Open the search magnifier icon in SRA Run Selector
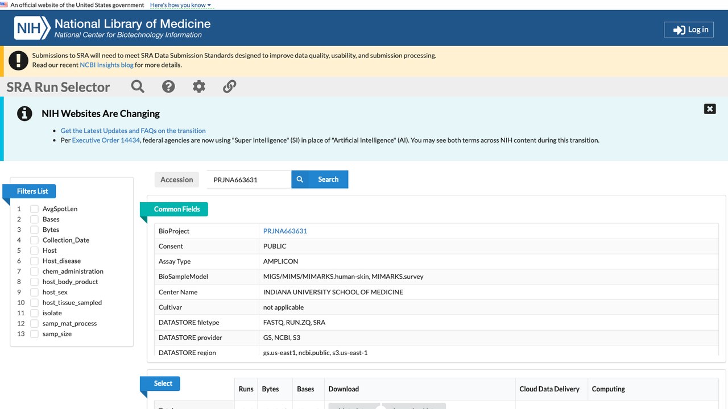728x409 pixels. coord(138,86)
